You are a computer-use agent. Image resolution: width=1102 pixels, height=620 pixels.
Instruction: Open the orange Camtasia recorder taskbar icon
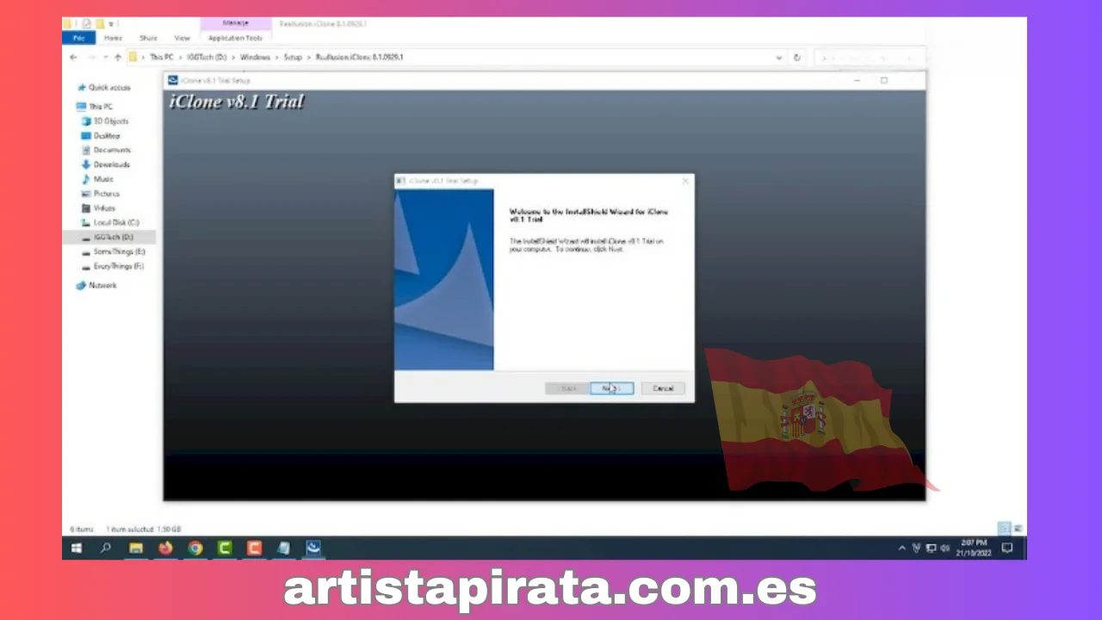coord(254,548)
